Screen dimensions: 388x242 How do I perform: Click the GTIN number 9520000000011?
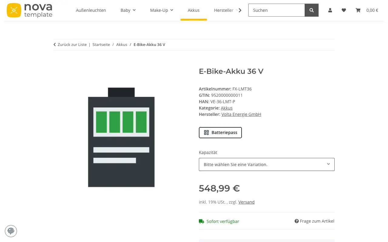227,95
